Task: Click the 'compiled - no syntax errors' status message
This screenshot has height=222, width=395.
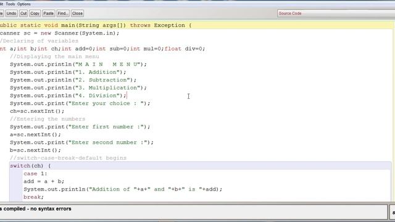Action: pyautogui.click(x=37, y=208)
